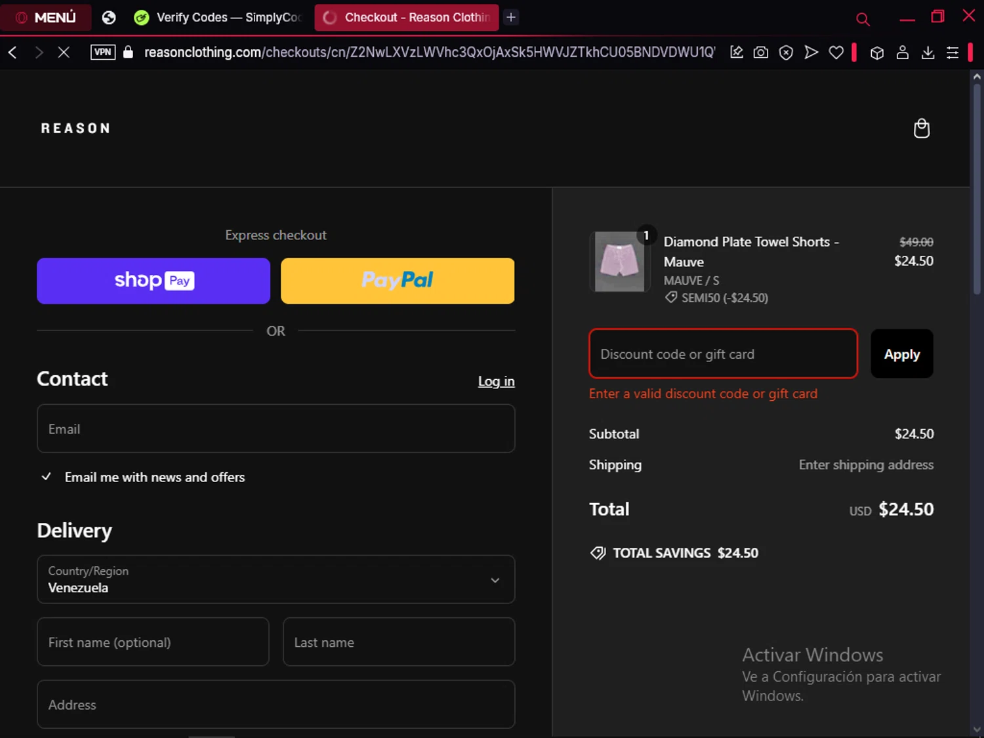Click the checkout URL address field
Screen dimensions: 984x738
[430, 52]
